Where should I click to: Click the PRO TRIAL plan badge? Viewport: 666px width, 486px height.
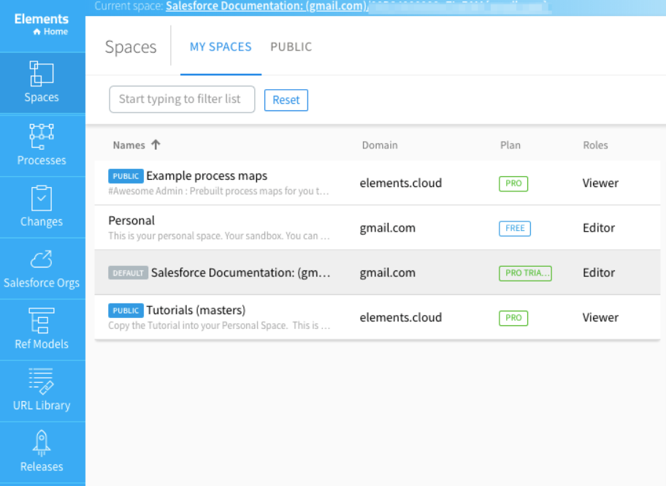(525, 273)
